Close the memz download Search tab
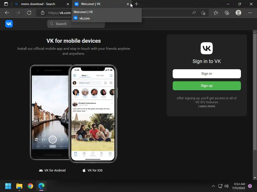The height and width of the screenshot is (192, 257). [68, 4]
